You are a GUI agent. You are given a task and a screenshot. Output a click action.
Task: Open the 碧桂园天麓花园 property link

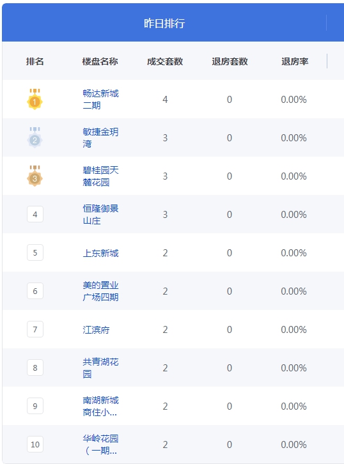[x=100, y=176]
